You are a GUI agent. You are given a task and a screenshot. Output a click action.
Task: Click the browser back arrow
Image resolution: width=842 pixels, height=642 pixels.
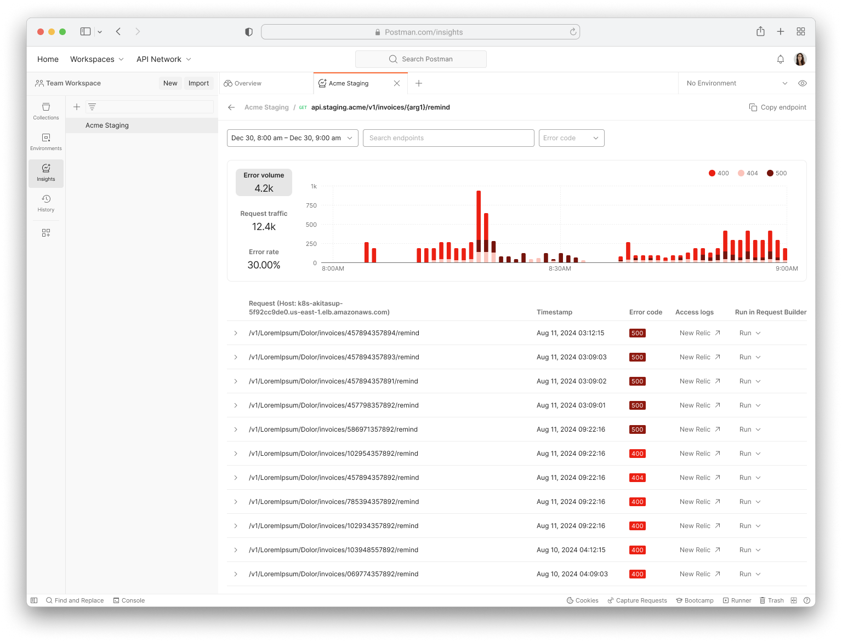point(118,32)
